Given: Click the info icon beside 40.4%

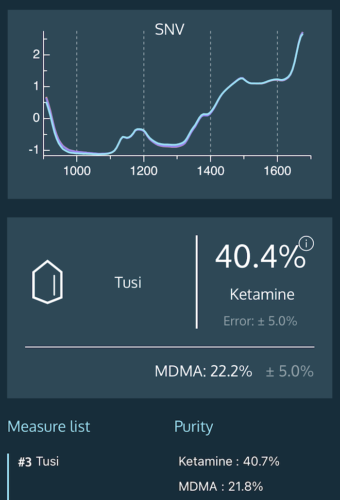Looking at the screenshot, I should tap(306, 244).
